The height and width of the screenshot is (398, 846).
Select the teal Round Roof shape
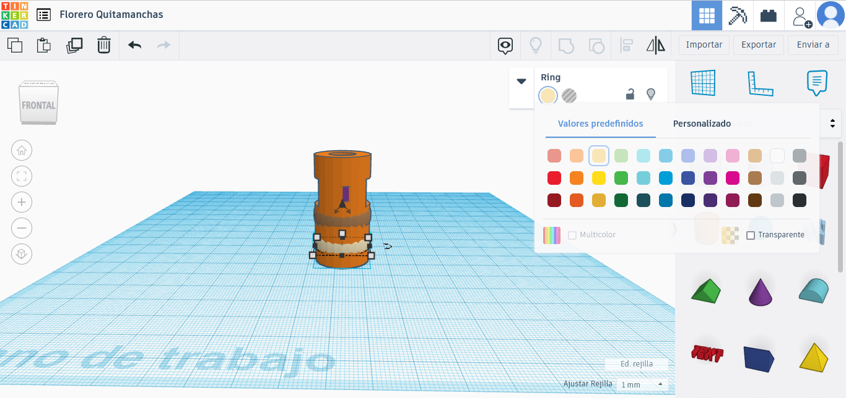813,290
